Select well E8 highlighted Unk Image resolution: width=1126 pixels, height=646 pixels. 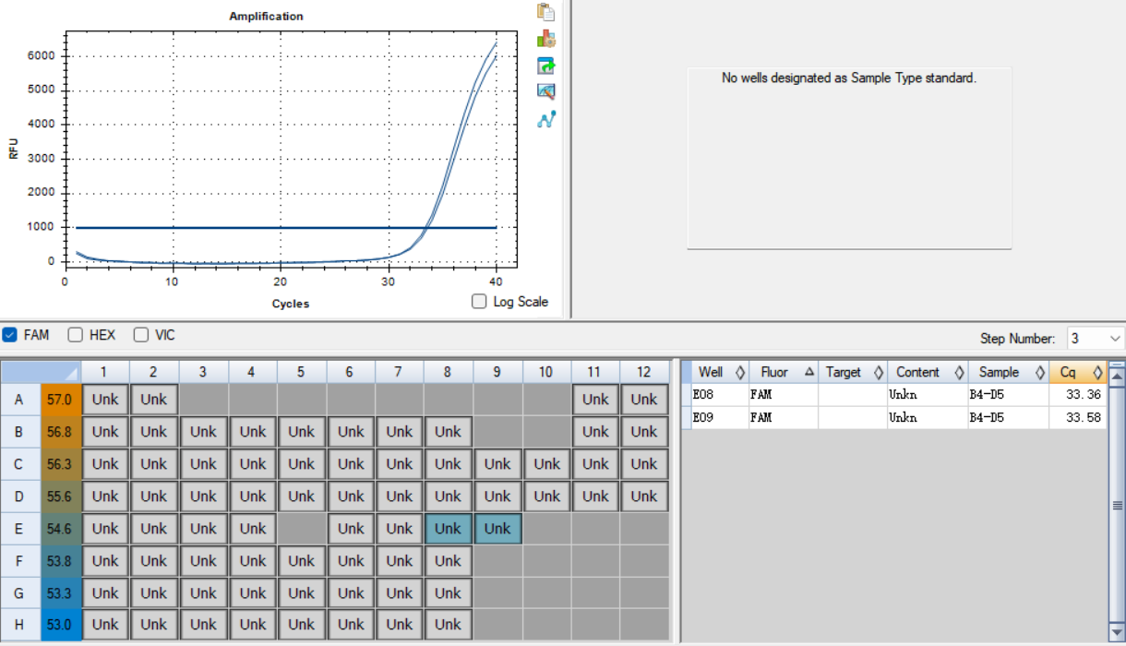point(448,529)
